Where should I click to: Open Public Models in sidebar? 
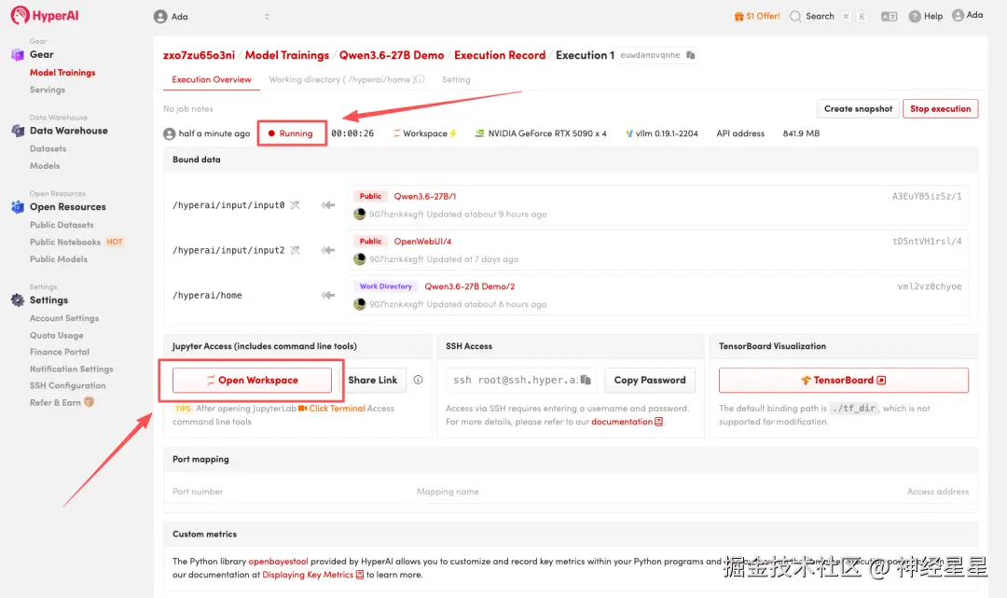(59, 258)
